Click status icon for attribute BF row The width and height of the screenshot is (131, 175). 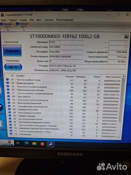(10, 125)
